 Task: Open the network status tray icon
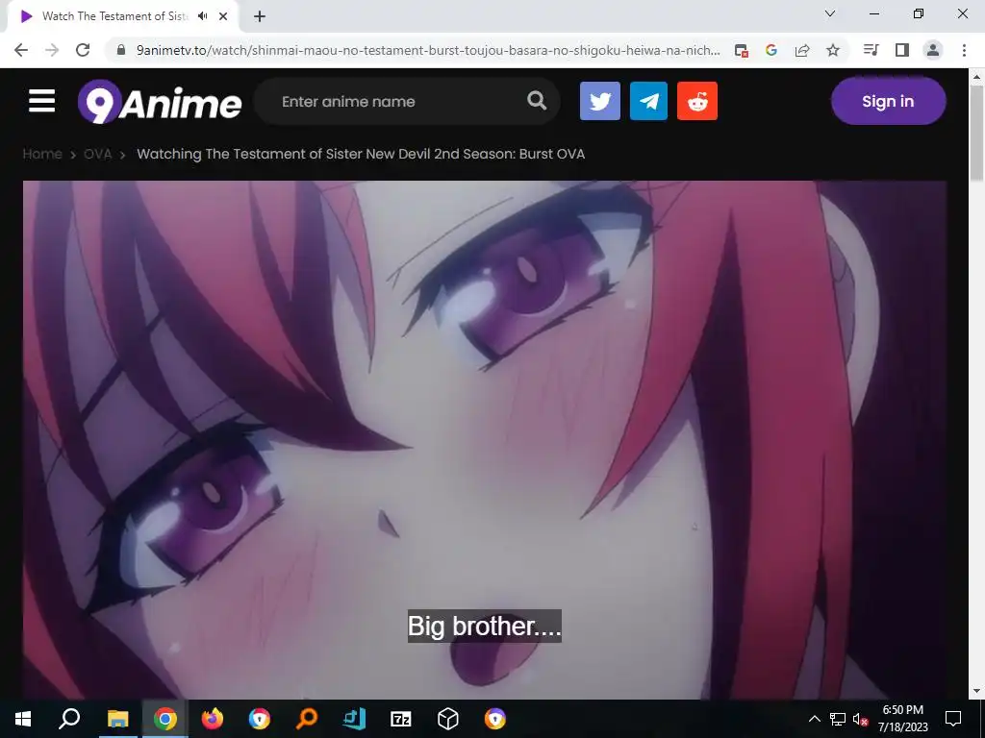838,719
